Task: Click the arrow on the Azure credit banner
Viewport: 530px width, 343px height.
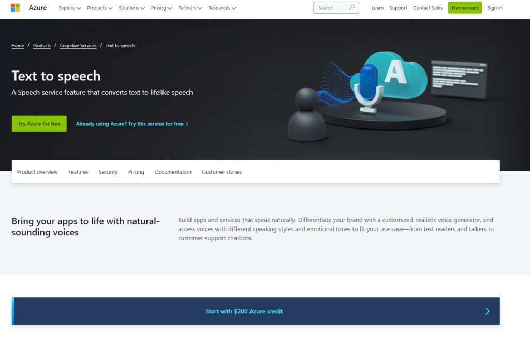Action: pos(487,311)
